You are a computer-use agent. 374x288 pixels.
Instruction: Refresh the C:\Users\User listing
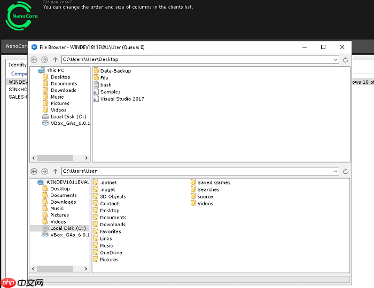[345, 171]
